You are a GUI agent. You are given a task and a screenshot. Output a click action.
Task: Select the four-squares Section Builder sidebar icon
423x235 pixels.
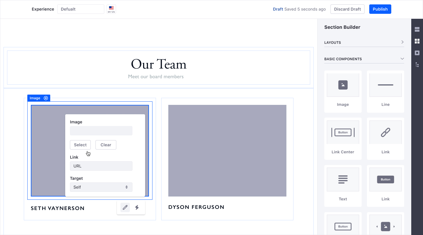click(417, 41)
